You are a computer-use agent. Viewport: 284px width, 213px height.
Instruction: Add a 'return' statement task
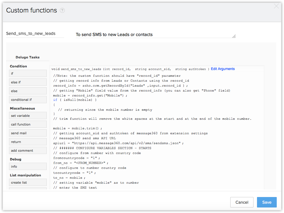pos(28,142)
